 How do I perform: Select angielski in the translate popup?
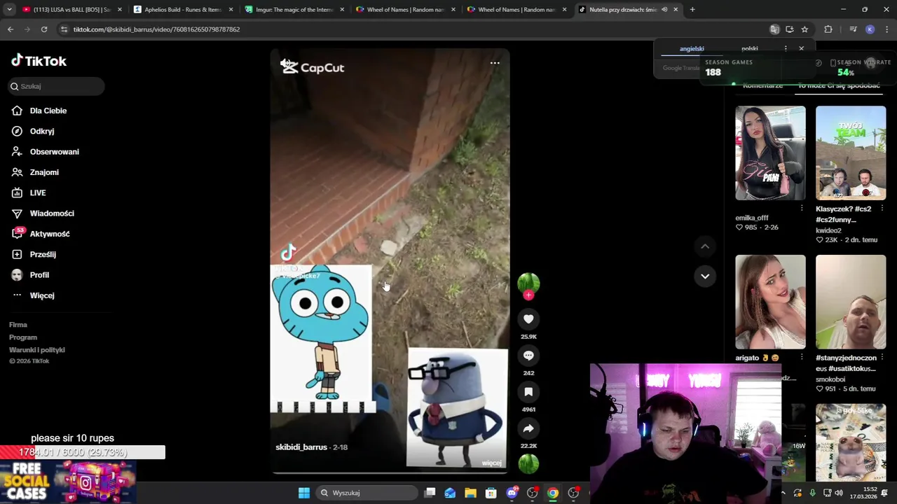(x=692, y=49)
